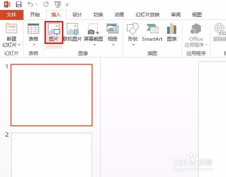Insert 联机图片 online picture
Image resolution: width=226 pixels, height=177 pixels.
[72, 32]
